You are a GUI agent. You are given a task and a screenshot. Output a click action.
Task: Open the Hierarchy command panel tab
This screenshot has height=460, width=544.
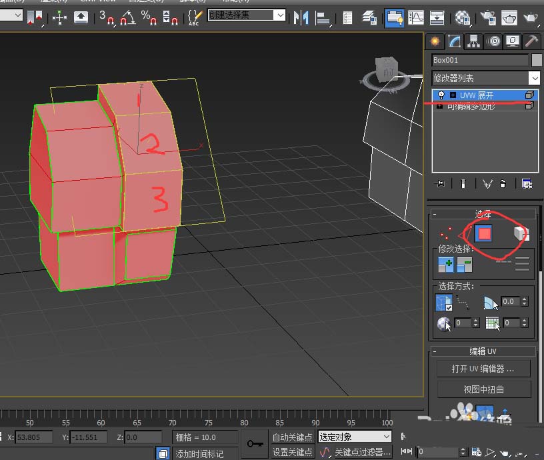[474, 41]
